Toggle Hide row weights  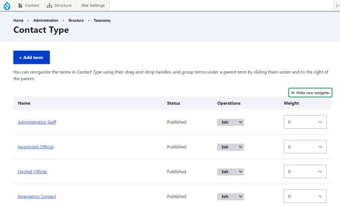click(310, 93)
